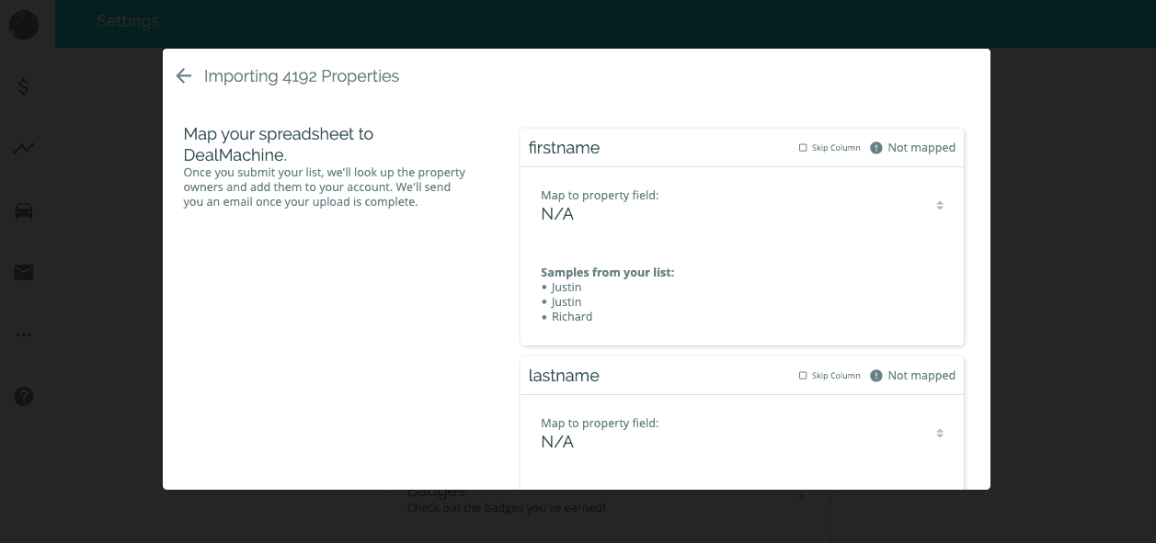Open the car driving sidebar icon
The width and height of the screenshot is (1156, 543).
(x=24, y=210)
